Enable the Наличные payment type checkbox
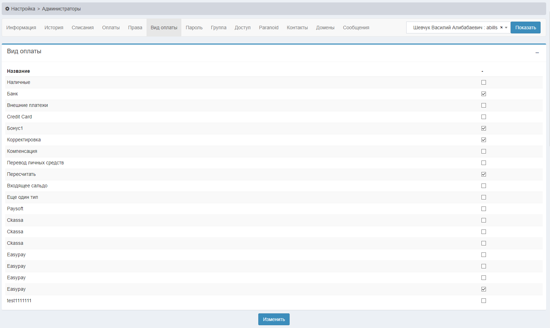 [484, 83]
